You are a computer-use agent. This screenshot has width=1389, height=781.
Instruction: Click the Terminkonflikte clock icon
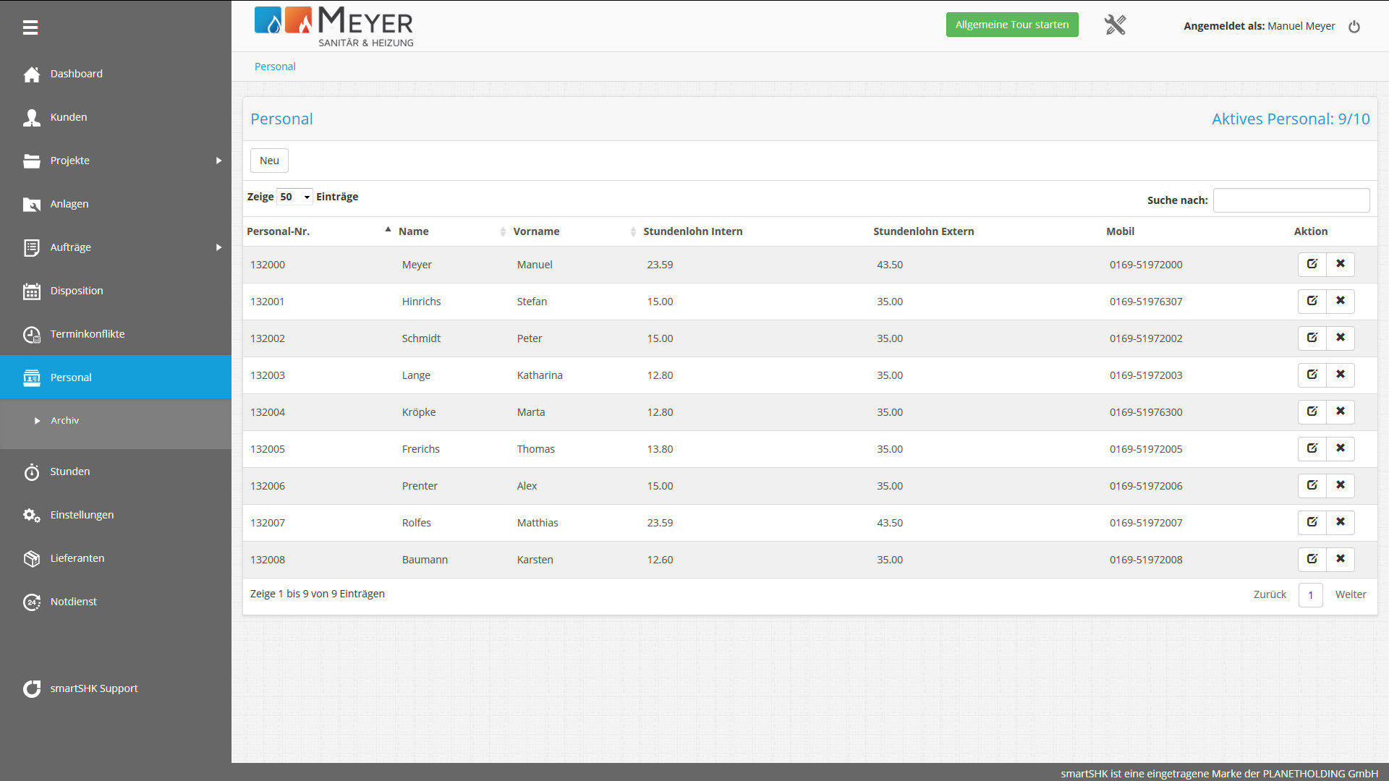coord(31,334)
